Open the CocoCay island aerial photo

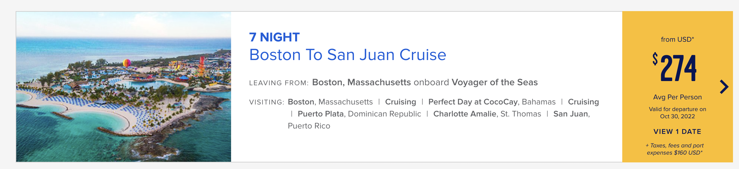pyautogui.click(x=124, y=87)
